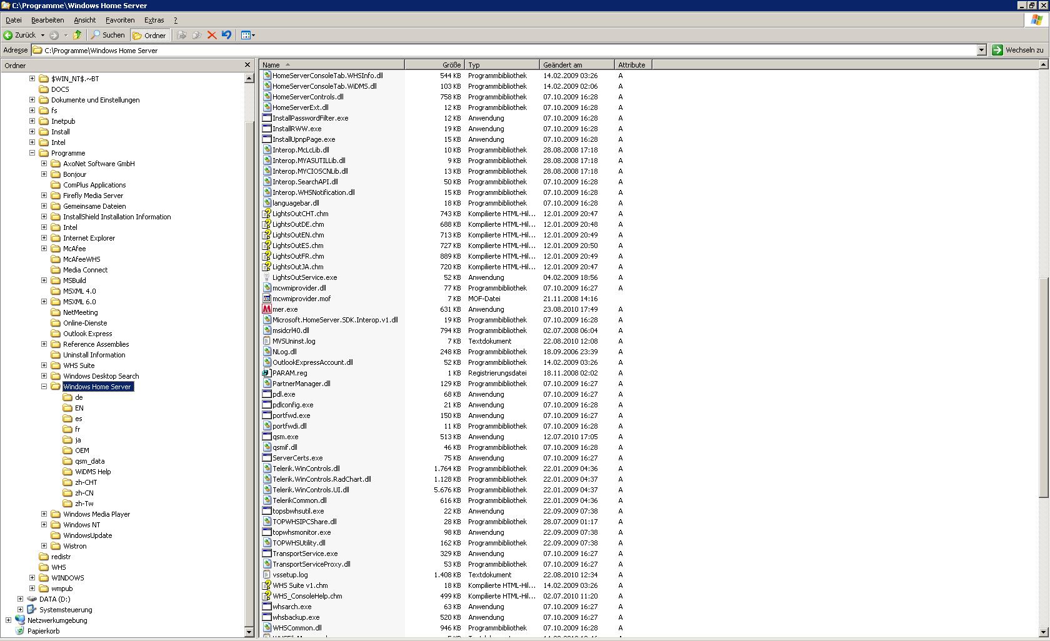This screenshot has height=641, width=1050.
Task: Select the NLog.dll library icon
Action: point(267,352)
